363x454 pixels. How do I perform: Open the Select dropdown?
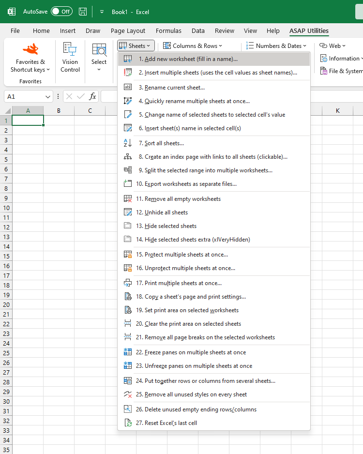click(99, 57)
